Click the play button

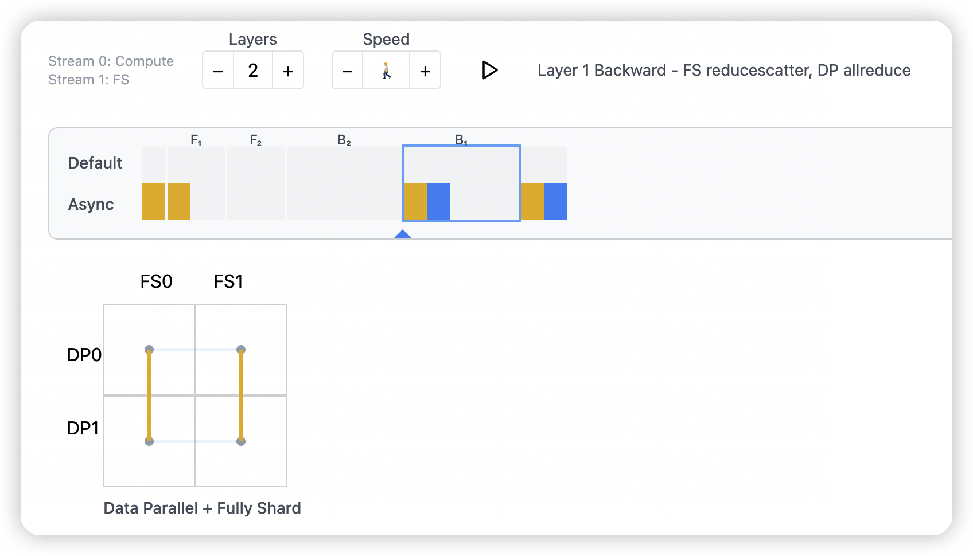pyautogui.click(x=489, y=70)
